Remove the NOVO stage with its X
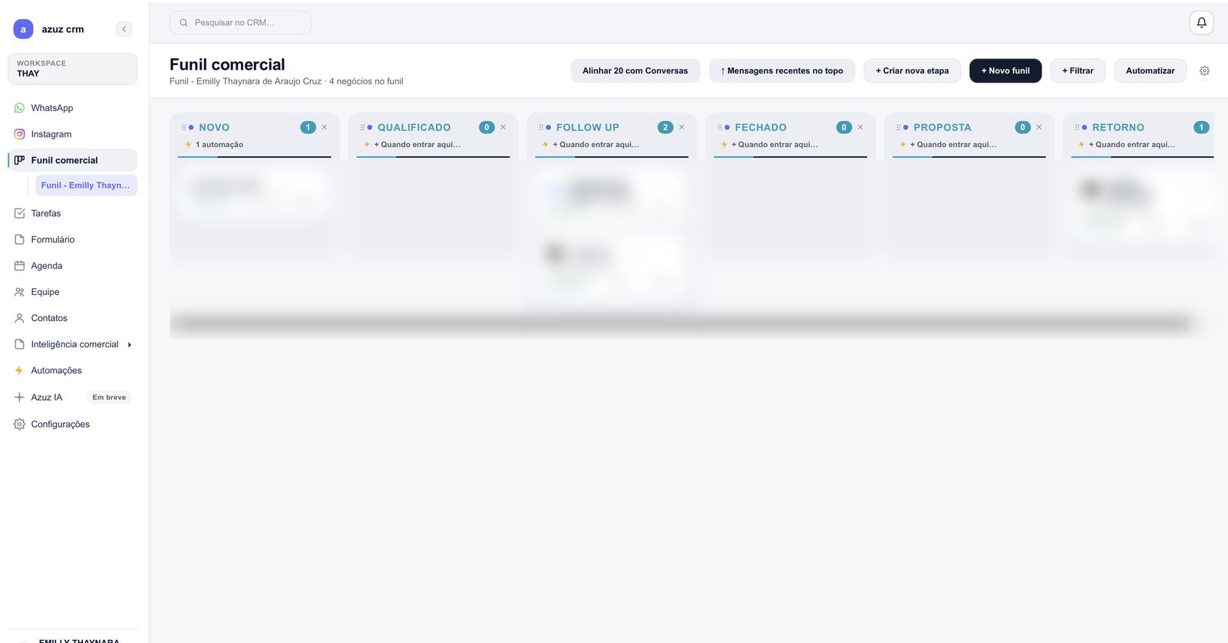Viewport: 1228px width, 643px height. (x=325, y=127)
